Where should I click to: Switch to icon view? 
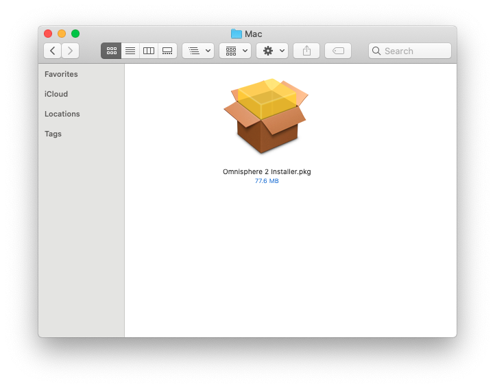pyautogui.click(x=111, y=51)
